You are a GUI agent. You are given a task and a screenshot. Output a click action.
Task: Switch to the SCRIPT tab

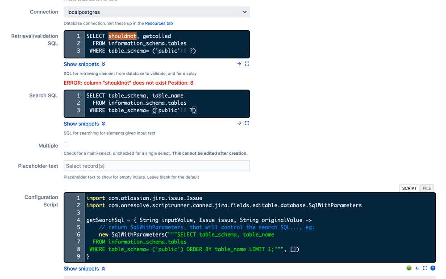pos(409,188)
